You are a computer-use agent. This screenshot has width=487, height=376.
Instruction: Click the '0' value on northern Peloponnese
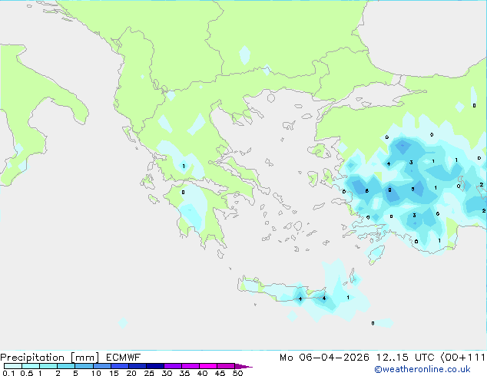coord(184,193)
